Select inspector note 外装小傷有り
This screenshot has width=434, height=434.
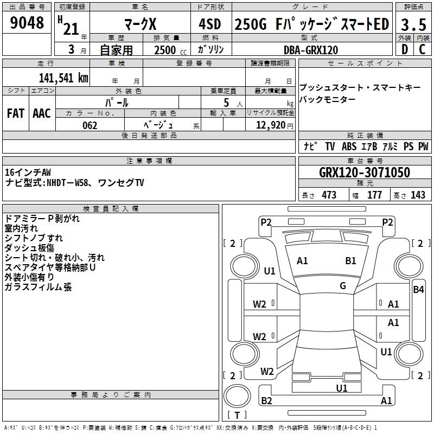[x=29, y=277]
